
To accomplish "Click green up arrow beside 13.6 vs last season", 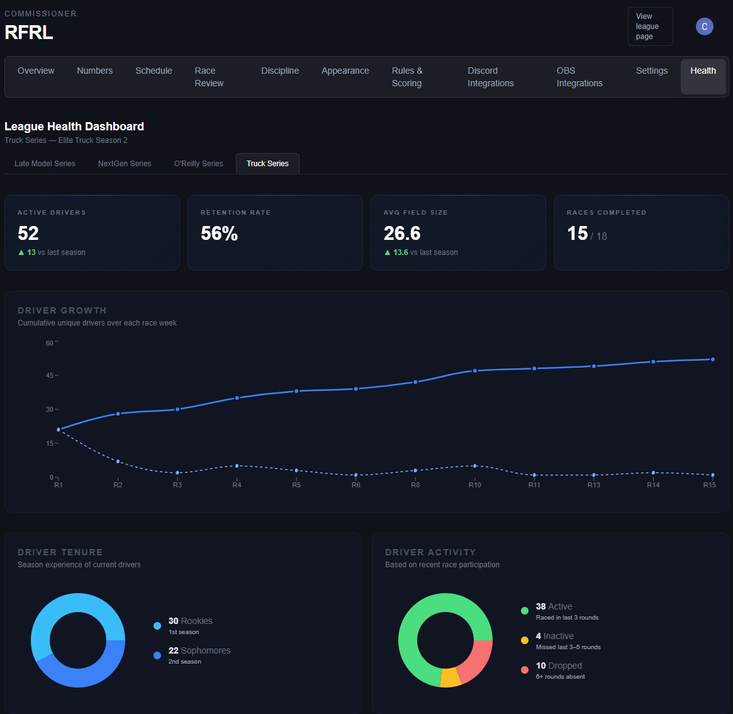I will click(387, 252).
